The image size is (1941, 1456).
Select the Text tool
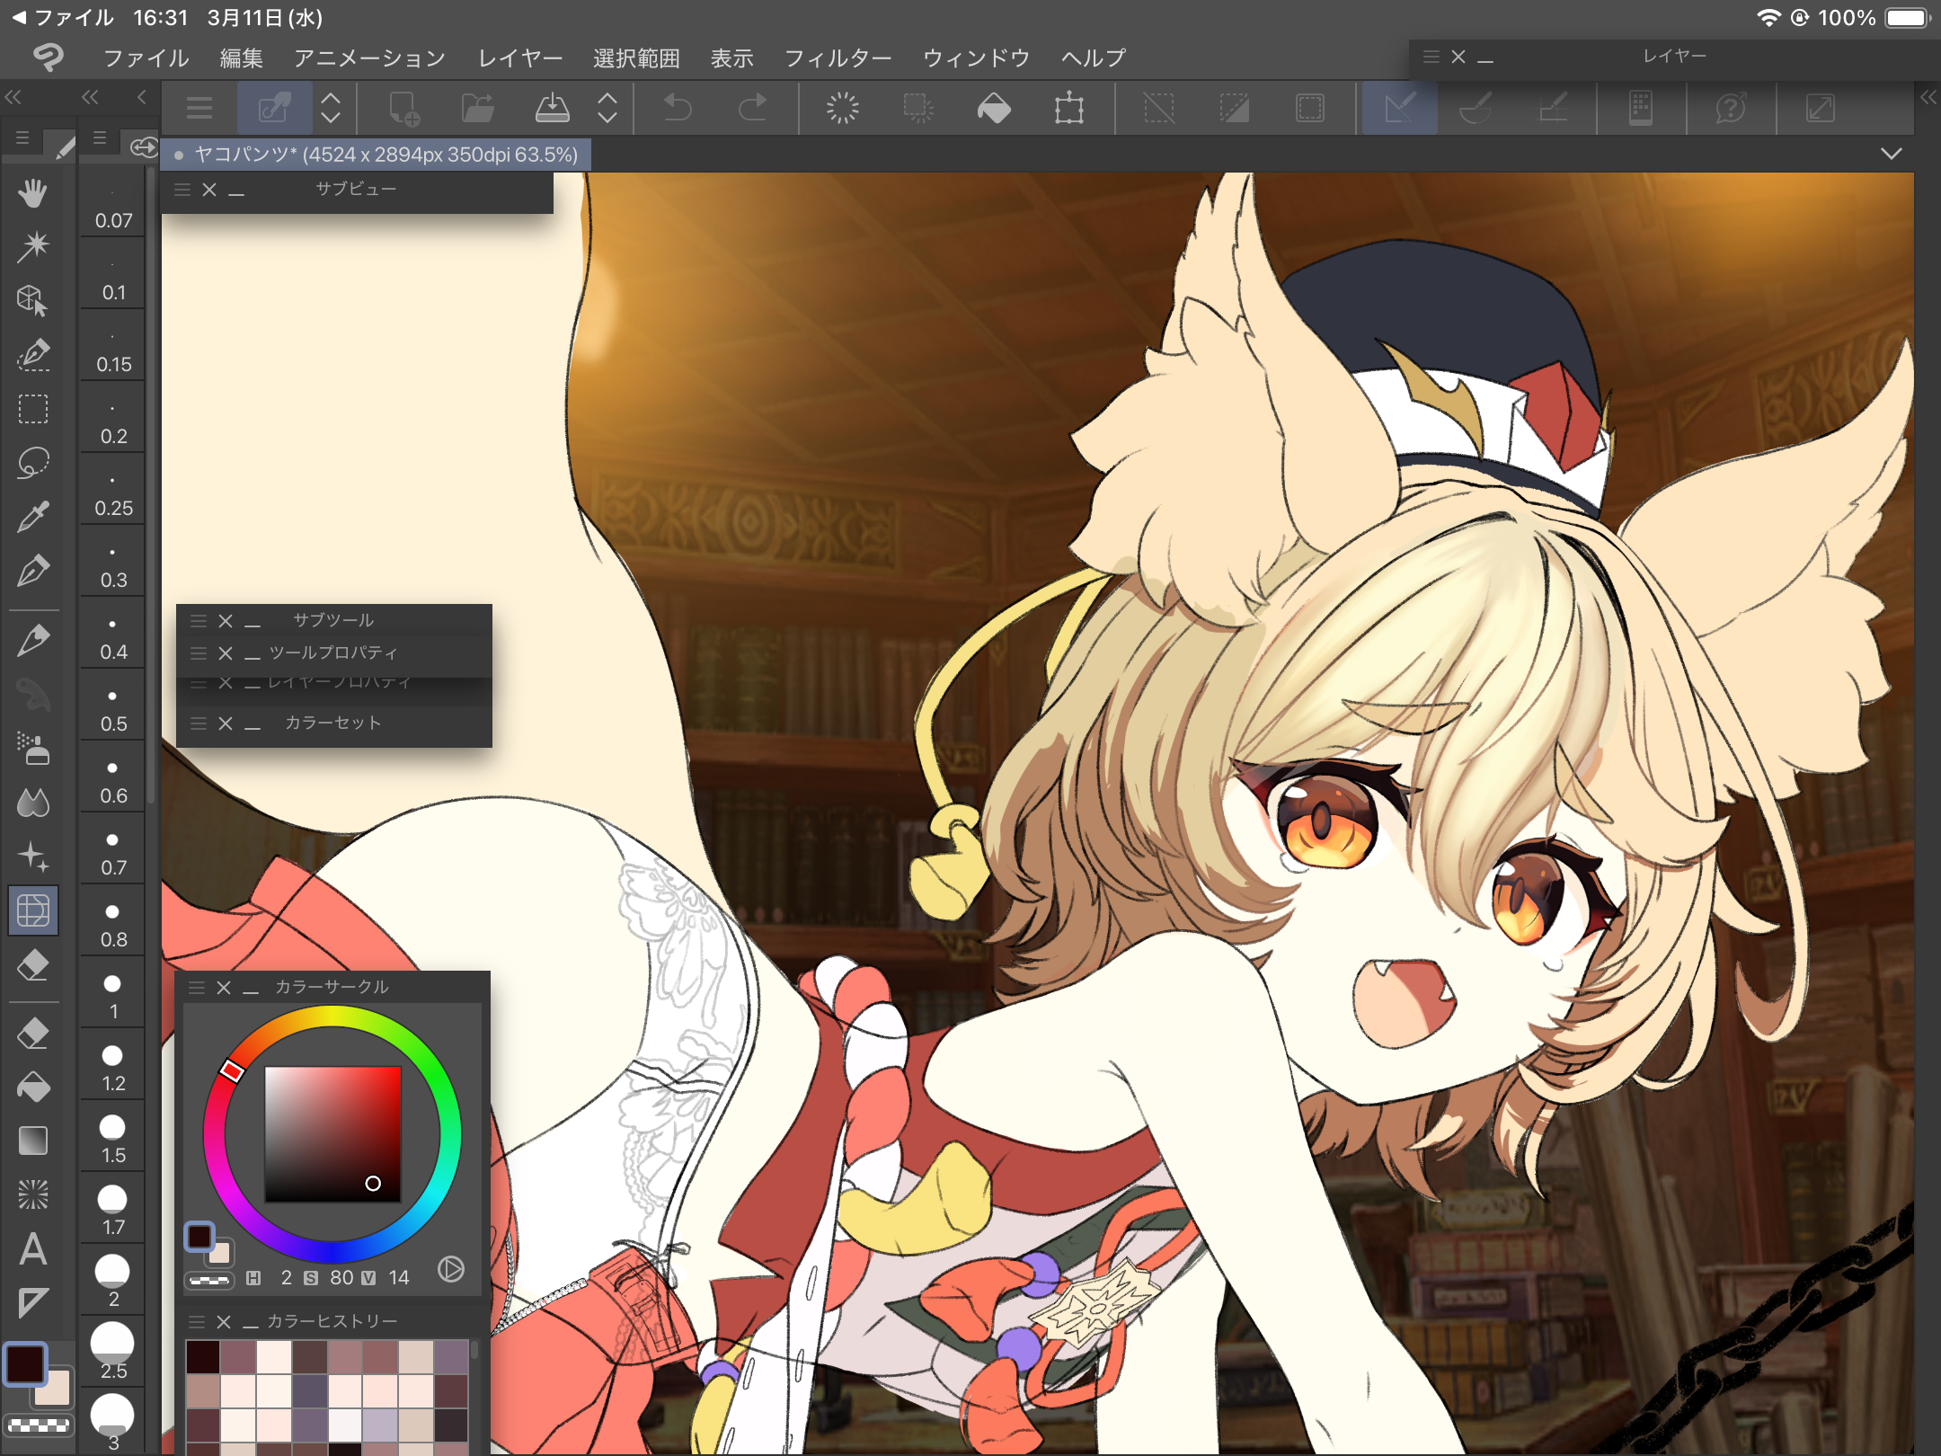point(33,1249)
